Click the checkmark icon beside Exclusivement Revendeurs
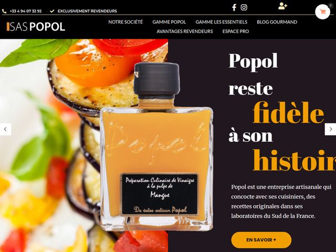This screenshot has height=252, width=336. coord(52,11)
